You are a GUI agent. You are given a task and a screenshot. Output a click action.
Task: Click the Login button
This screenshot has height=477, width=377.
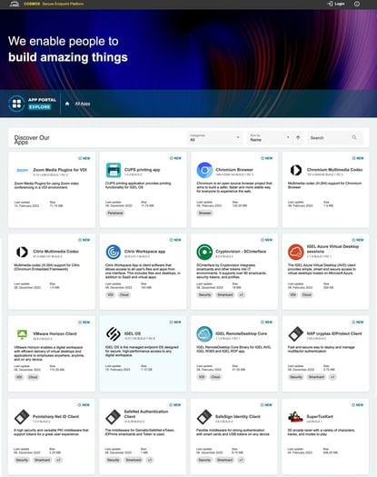coord(335,4)
